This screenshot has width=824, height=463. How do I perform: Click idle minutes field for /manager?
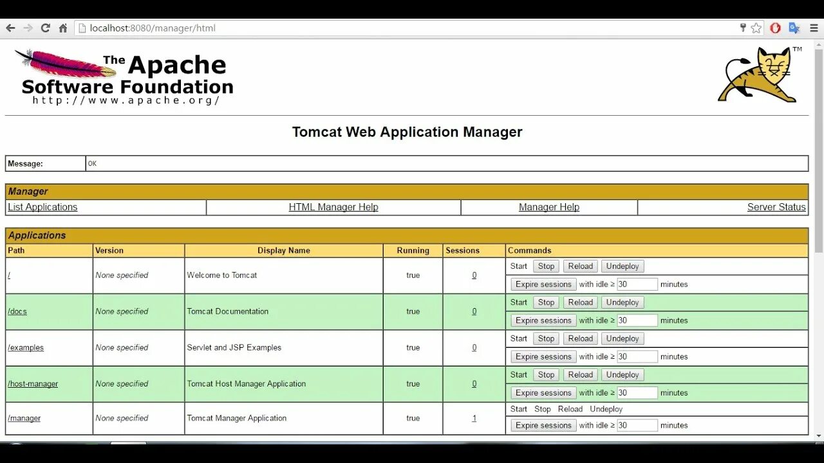click(637, 425)
